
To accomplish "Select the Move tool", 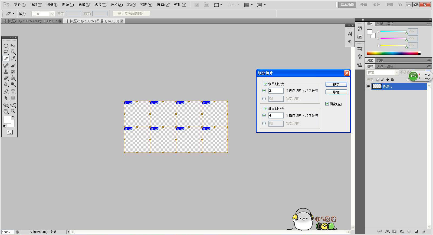I will (x=13, y=46).
